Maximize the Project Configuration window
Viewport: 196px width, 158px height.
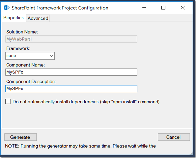click(x=163, y=8)
